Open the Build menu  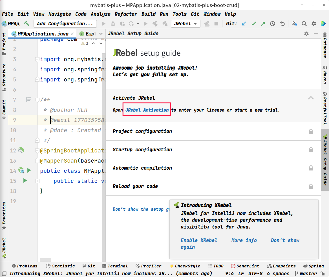pyautogui.click(x=149, y=14)
